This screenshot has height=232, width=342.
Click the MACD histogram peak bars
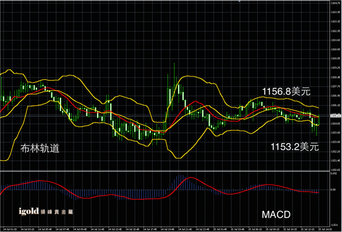point(180,182)
